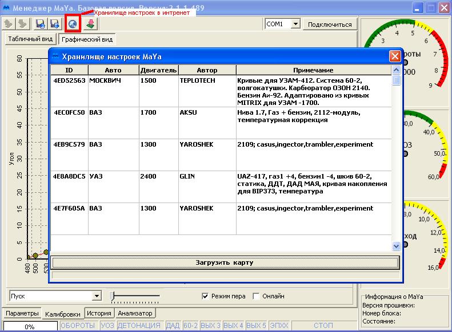Switch to the Табличный вид tab
Image resolution: width=452 pixels, height=332 pixels.
30,39
